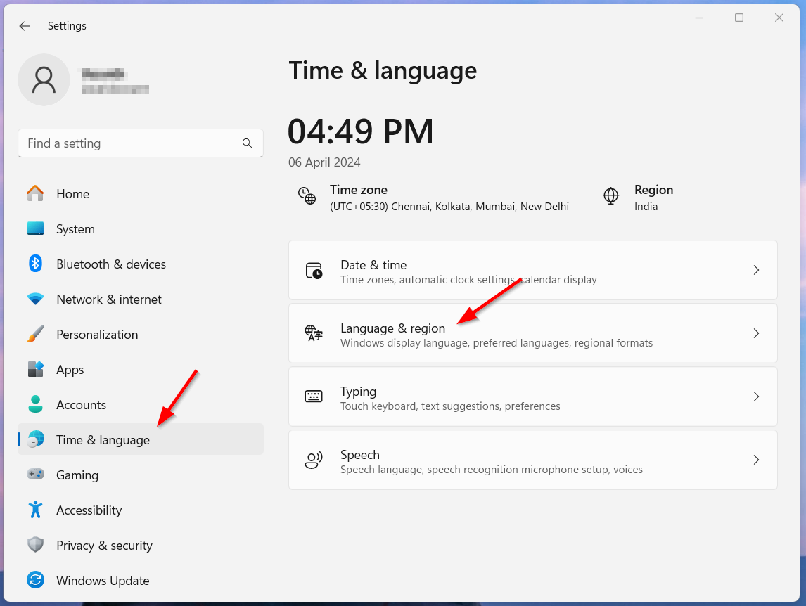Open the Typing settings card

[533, 397]
